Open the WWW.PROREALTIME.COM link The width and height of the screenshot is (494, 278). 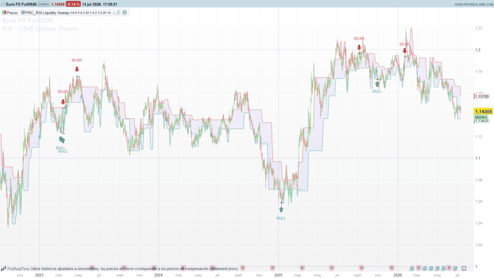474,4
